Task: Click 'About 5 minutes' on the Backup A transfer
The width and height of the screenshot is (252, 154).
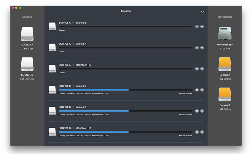Action: [x=186, y=114]
